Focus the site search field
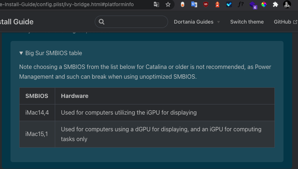Screen dimensions: 298x169 coord(135,22)
